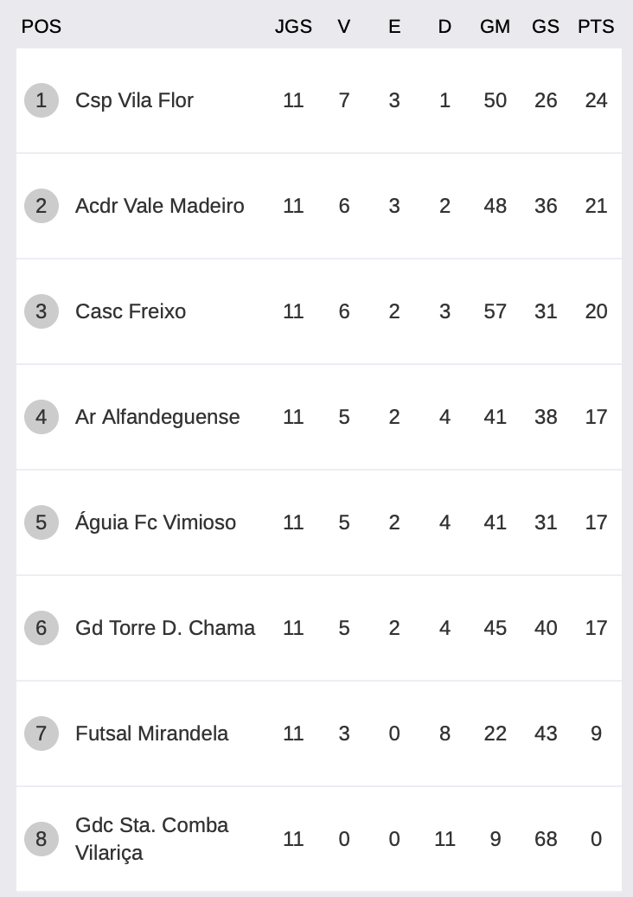The height and width of the screenshot is (897, 633).
Task: Select the Casc Freixo team name
Action: (x=131, y=311)
